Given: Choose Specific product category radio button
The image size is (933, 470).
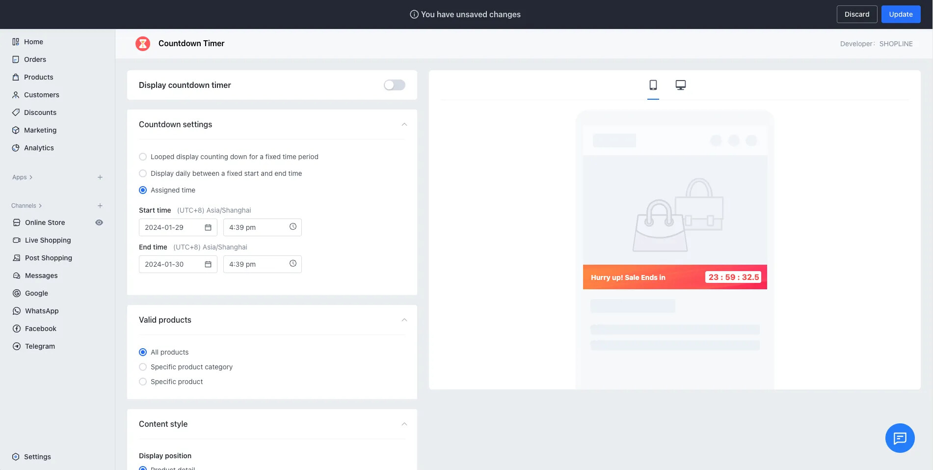Looking at the screenshot, I should coord(143,367).
